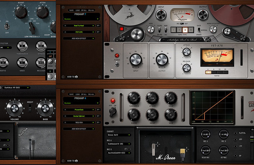Toggle the tape speed IPS switch
The image size is (254, 165).
tap(160, 30)
